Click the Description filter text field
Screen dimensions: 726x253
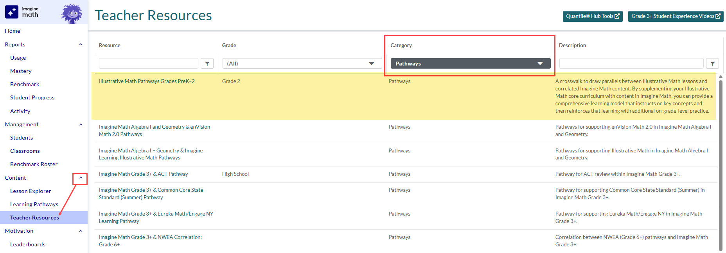click(631, 64)
